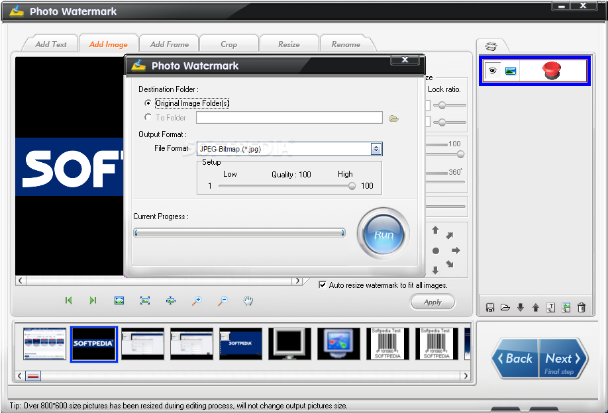Click the right arrow of the thumbnail strip scrollbar
This screenshot has width=608, height=413.
(x=466, y=376)
